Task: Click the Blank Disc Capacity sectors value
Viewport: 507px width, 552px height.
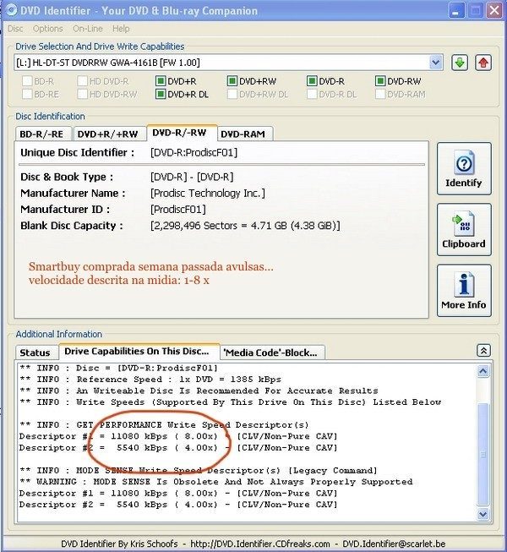Action: (x=245, y=226)
